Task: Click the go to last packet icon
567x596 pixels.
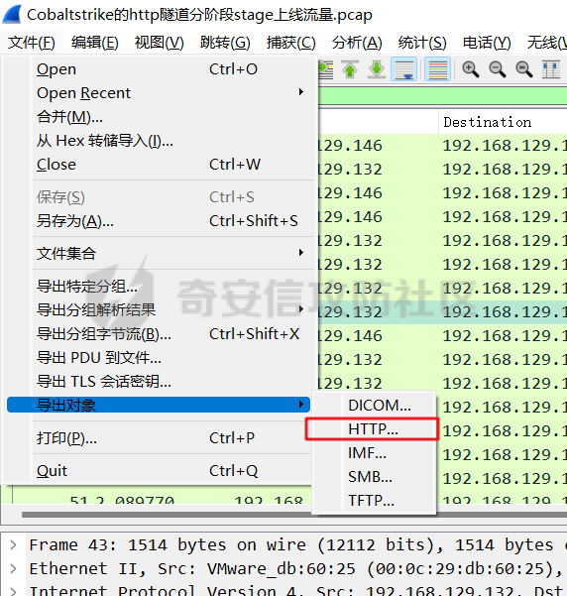Action: [377, 69]
